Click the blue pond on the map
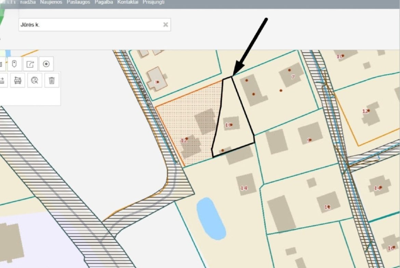 pyautogui.click(x=211, y=218)
